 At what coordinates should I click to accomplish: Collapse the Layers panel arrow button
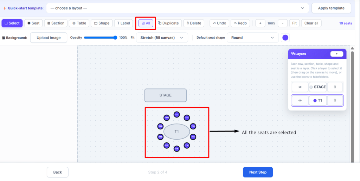(x=336, y=54)
